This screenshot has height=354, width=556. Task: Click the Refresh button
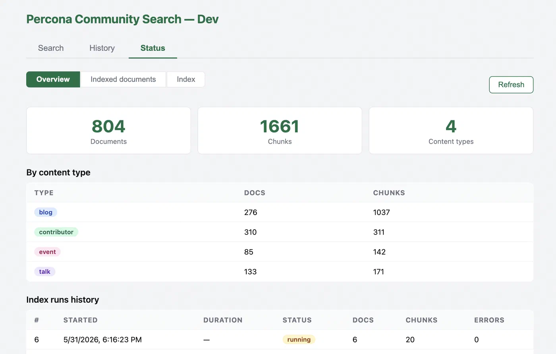(x=511, y=85)
